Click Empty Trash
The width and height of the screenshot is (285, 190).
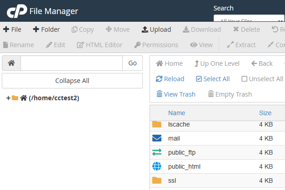click(x=230, y=94)
